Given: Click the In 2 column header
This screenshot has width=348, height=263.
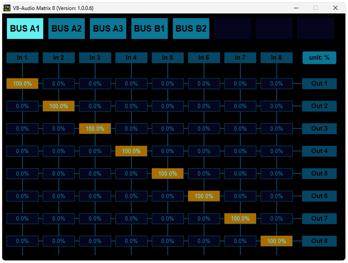Looking at the screenshot, I should coord(59,58).
